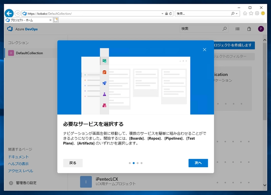Go to fourth page indicator dot

[142, 163]
